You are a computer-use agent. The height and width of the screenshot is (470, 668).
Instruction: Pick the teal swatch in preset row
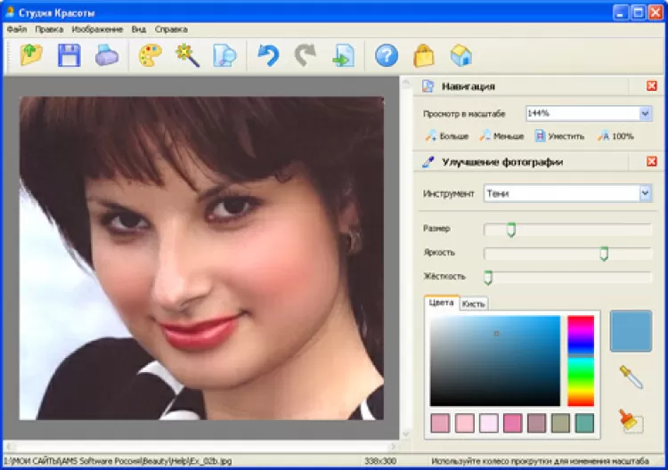tap(584, 423)
